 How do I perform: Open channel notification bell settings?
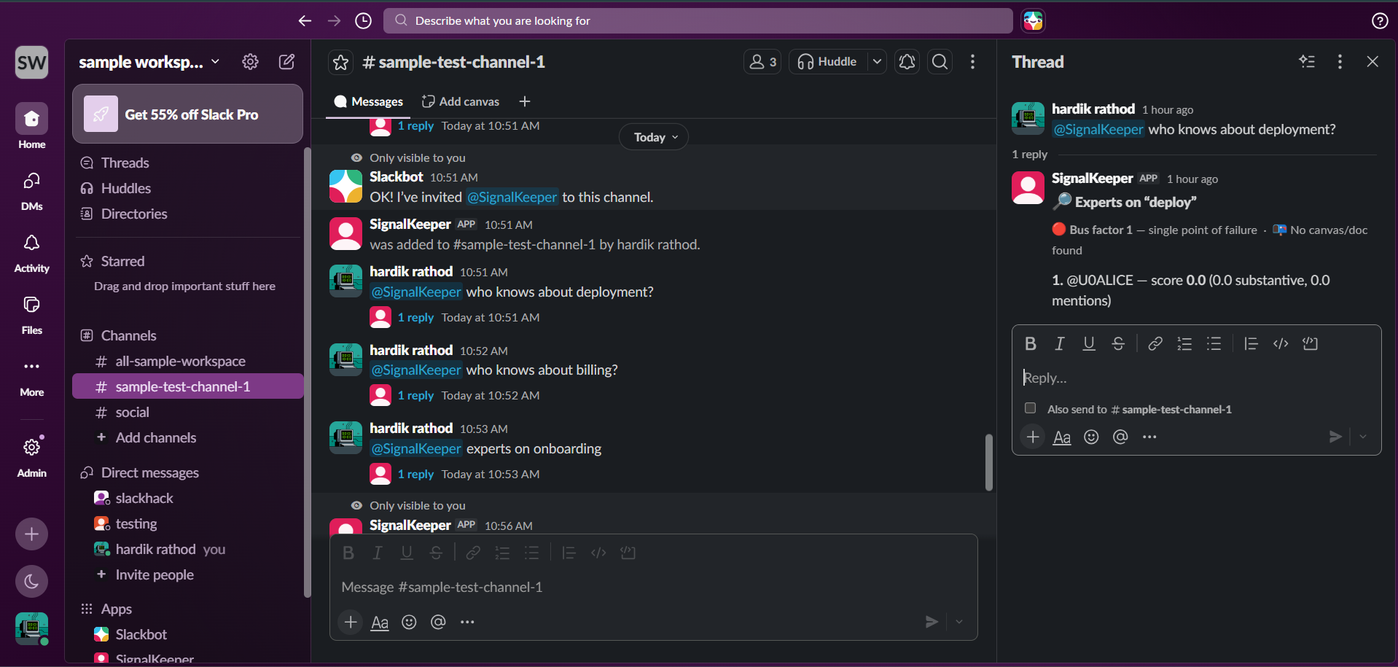pos(907,62)
